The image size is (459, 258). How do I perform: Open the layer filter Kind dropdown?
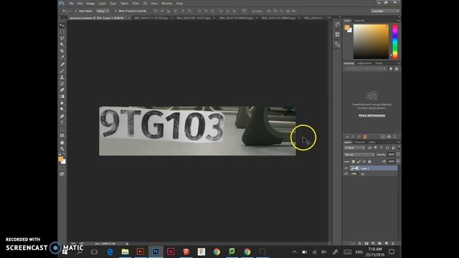pos(354,148)
